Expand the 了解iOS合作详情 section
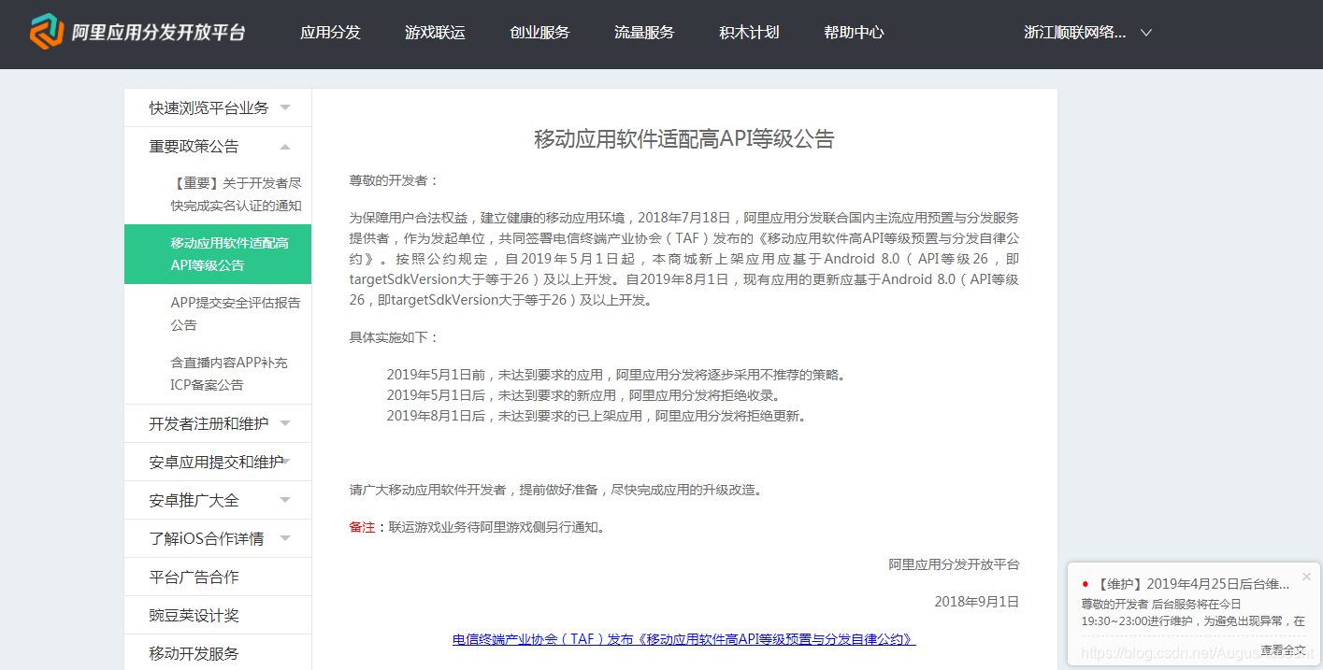Image resolution: width=1323 pixels, height=670 pixels. pos(218,538)
